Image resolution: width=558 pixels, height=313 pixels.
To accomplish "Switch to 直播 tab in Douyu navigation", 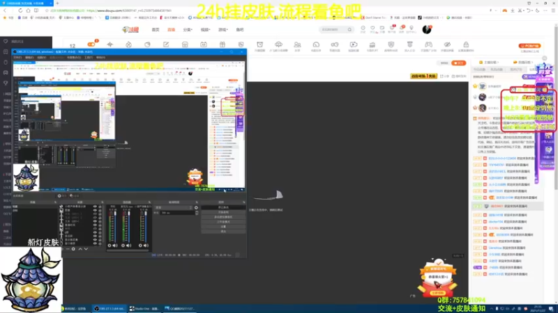I will click(171, 30).
